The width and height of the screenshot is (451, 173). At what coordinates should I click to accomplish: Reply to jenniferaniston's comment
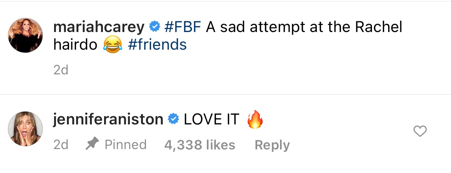pyautogui.click(x=272, y=145)
